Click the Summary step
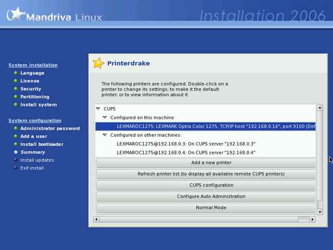Screen dimensions: 333x250 point(33,152)
